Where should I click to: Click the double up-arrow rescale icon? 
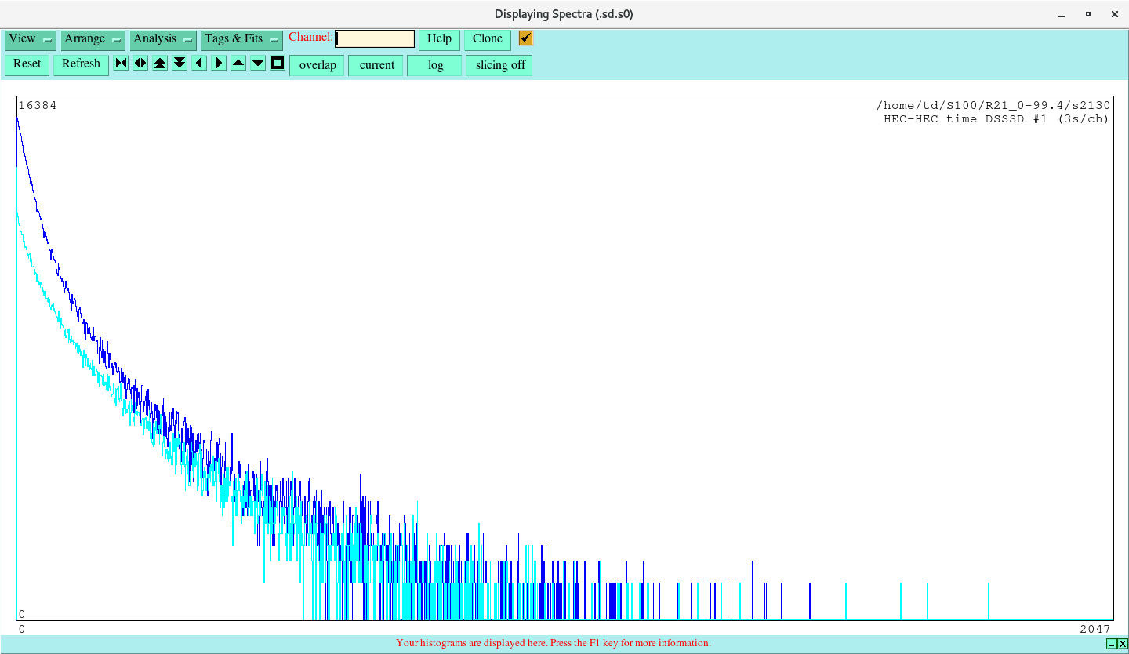(159, 63)
